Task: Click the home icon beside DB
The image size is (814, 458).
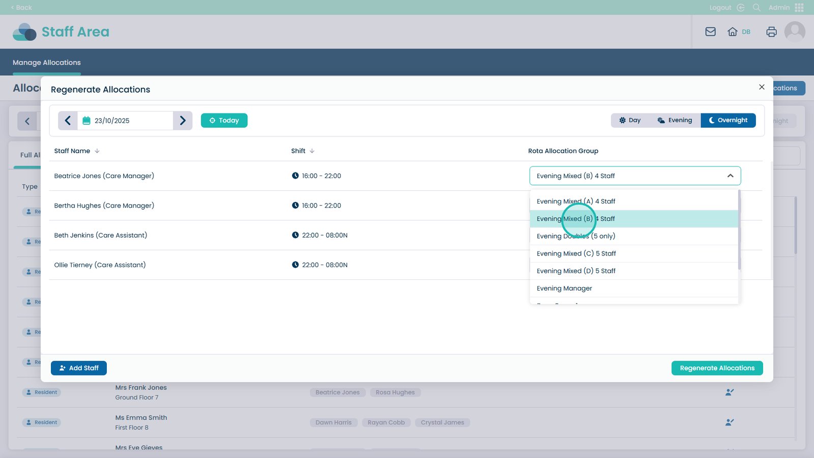Action: pos(732,32)
